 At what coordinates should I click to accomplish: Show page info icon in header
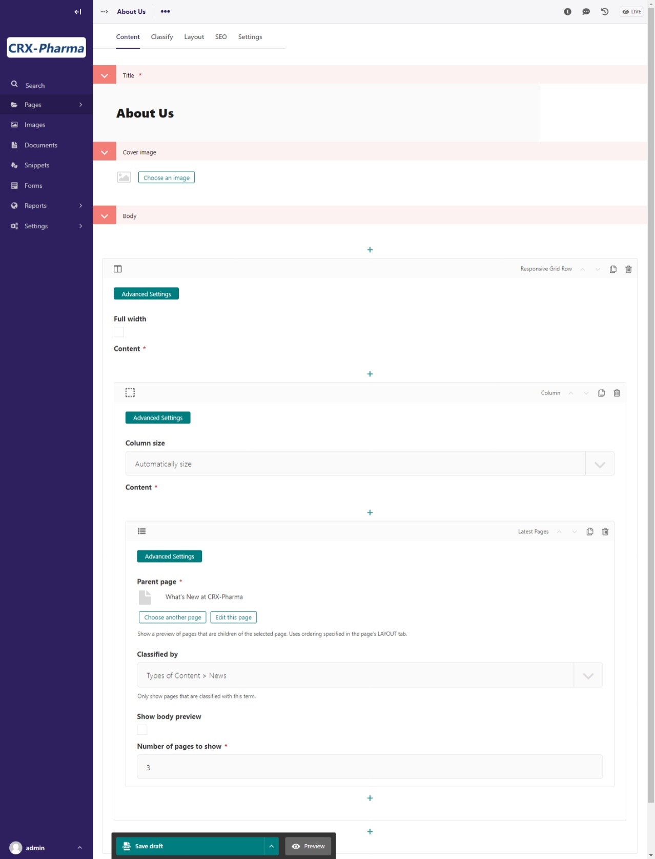[567, 12]
